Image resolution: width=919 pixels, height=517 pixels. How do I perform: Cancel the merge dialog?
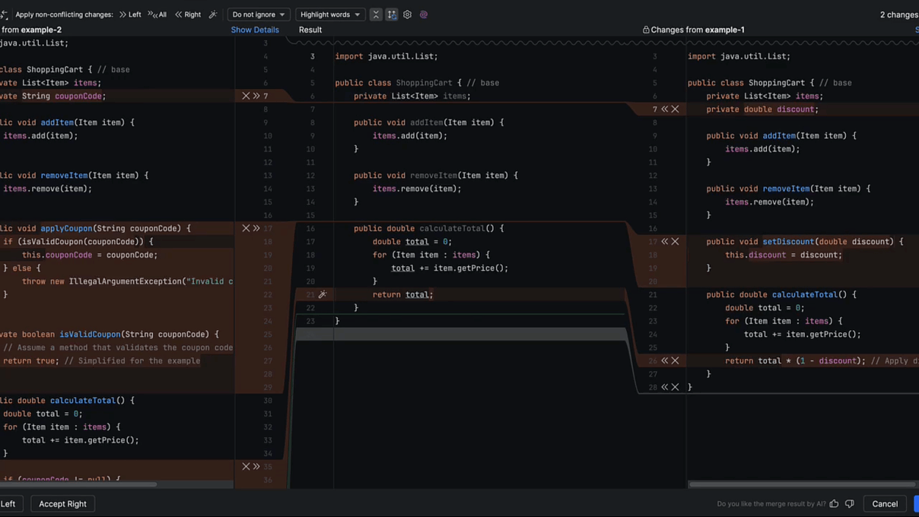coord(884,503)
